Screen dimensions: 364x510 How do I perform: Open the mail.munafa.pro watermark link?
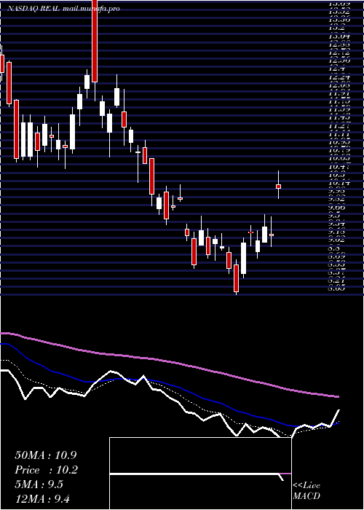(x=90, y=9)
